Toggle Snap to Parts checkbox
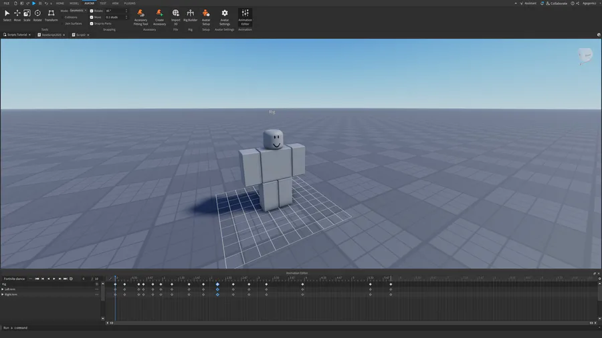Viewport: 602px width, 338px height. [x=92, y=23]
